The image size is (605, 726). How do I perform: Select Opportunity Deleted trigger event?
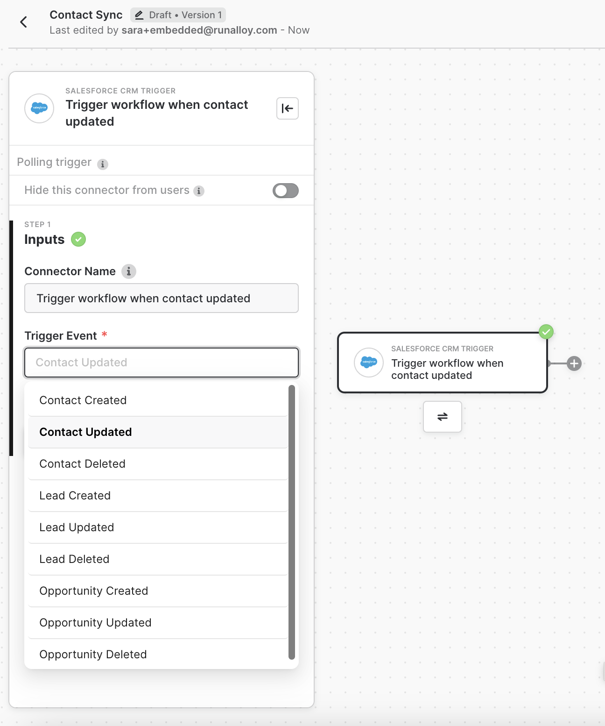point(93,655)
